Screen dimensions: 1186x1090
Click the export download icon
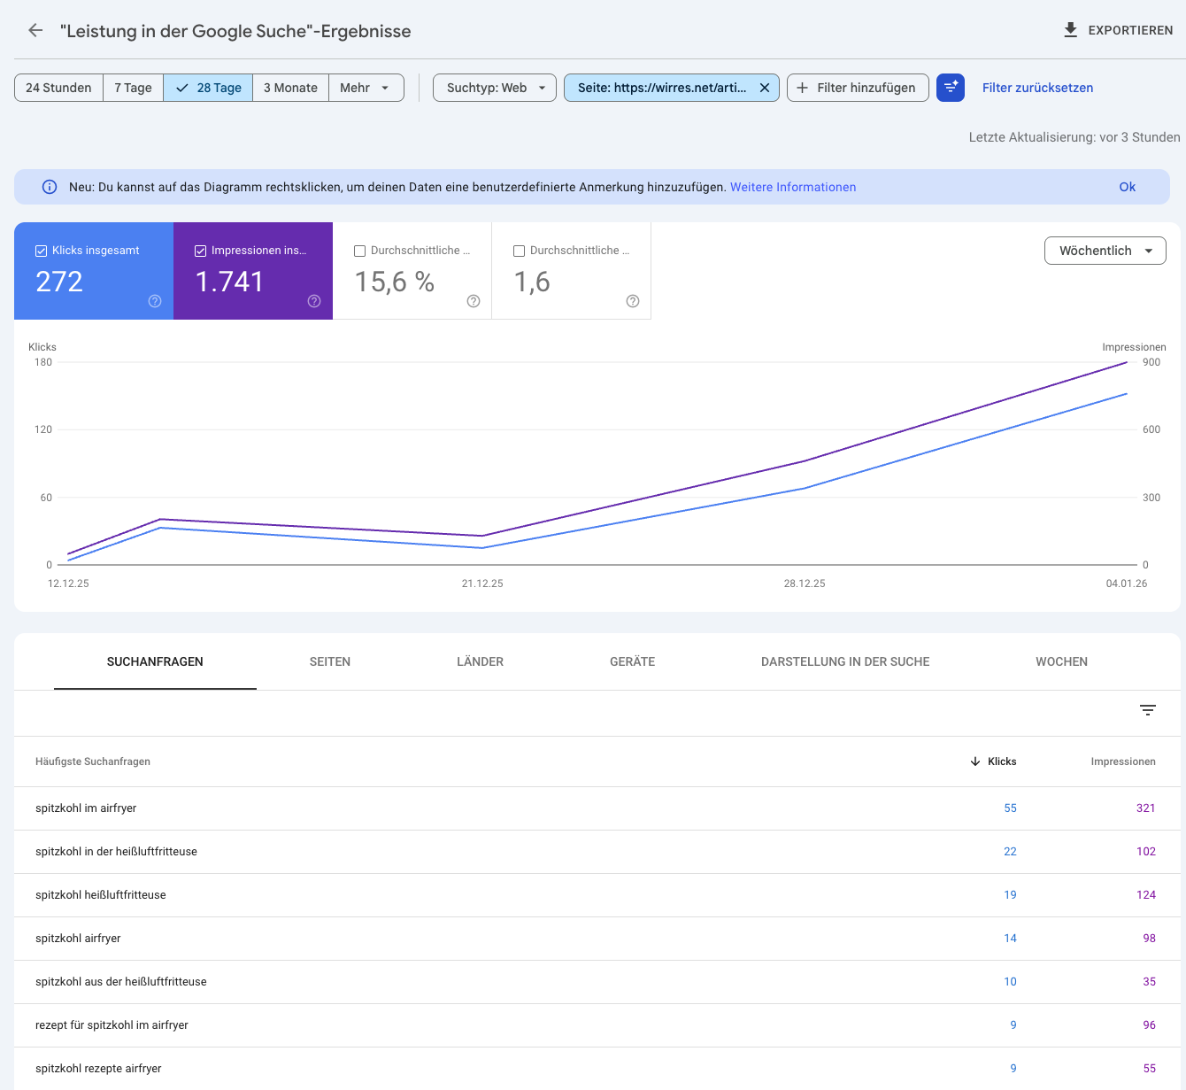[1070, 30]
